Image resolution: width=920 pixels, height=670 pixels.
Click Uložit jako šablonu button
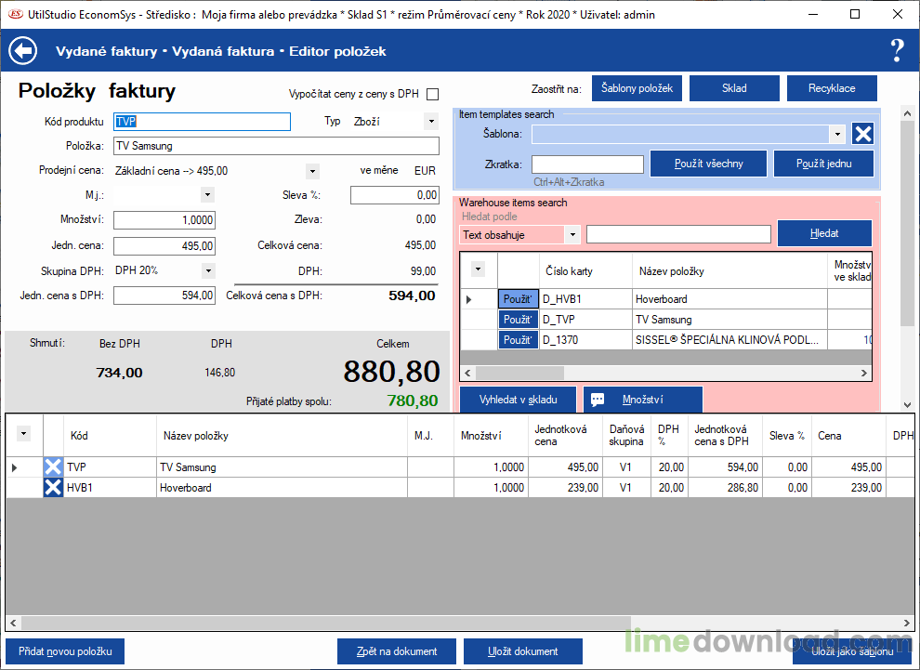[x=852, y=651]
